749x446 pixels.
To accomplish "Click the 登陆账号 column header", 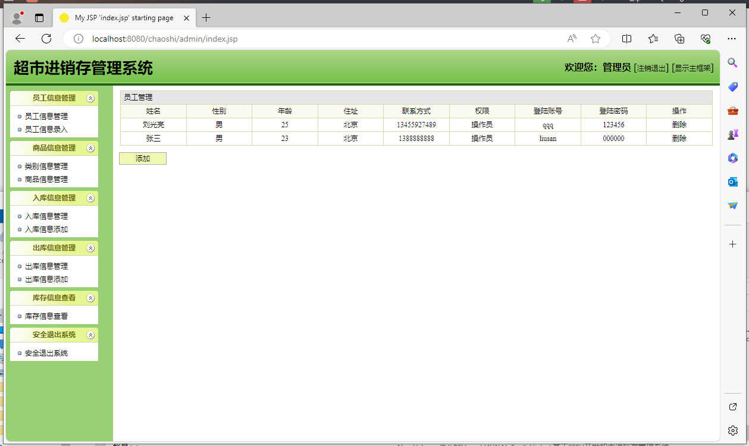I will pos(548,111).
